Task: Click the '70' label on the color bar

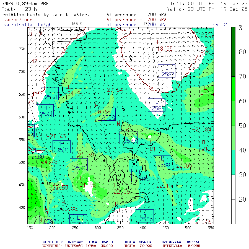Action: pyautogui.click(x=242, y=77)
